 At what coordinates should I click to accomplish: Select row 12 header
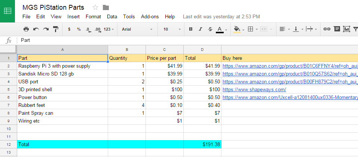(9, 144)
